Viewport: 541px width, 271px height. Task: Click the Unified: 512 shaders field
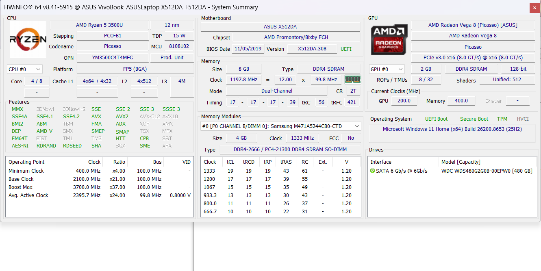click(x=507, y=80)
